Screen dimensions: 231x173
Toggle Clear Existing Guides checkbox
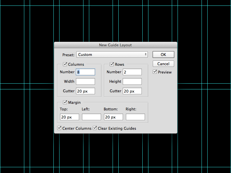(x=95, y=128)
